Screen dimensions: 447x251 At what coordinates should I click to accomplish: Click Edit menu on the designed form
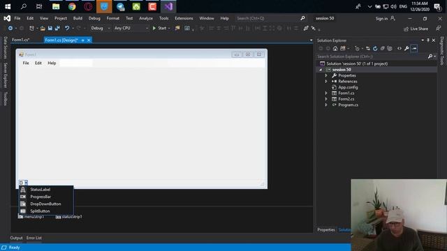(38, 63)
